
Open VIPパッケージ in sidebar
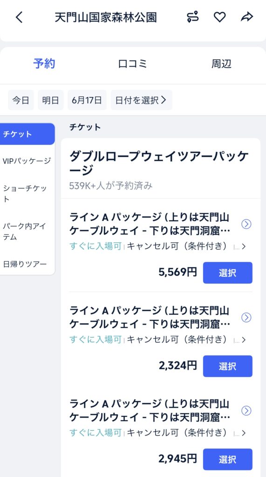tap(27, 161)
